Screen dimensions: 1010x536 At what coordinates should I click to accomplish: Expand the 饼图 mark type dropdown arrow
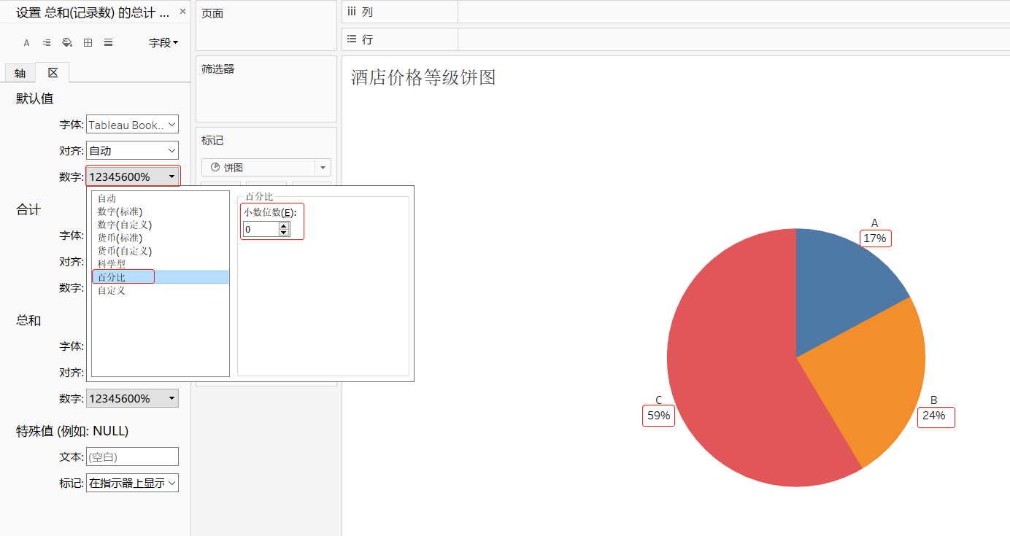coord(323,168)
